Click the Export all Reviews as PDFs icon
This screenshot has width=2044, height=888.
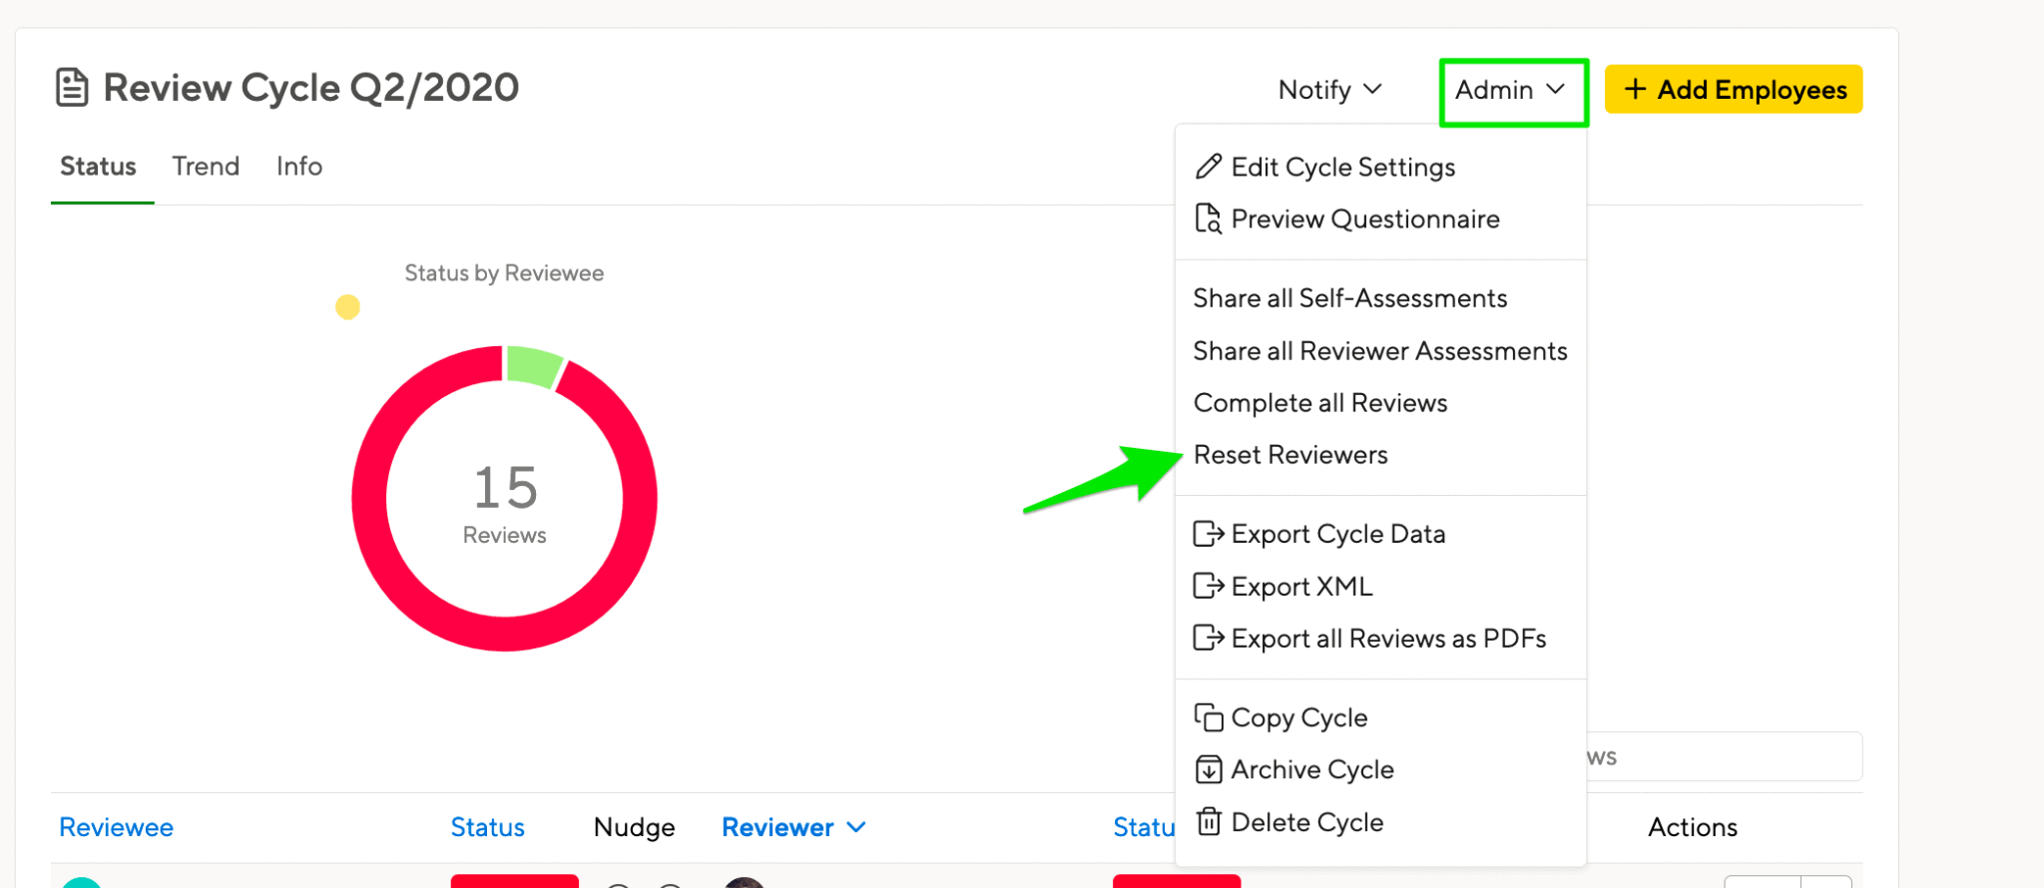pyautogui.click(x=1209, y=638)
